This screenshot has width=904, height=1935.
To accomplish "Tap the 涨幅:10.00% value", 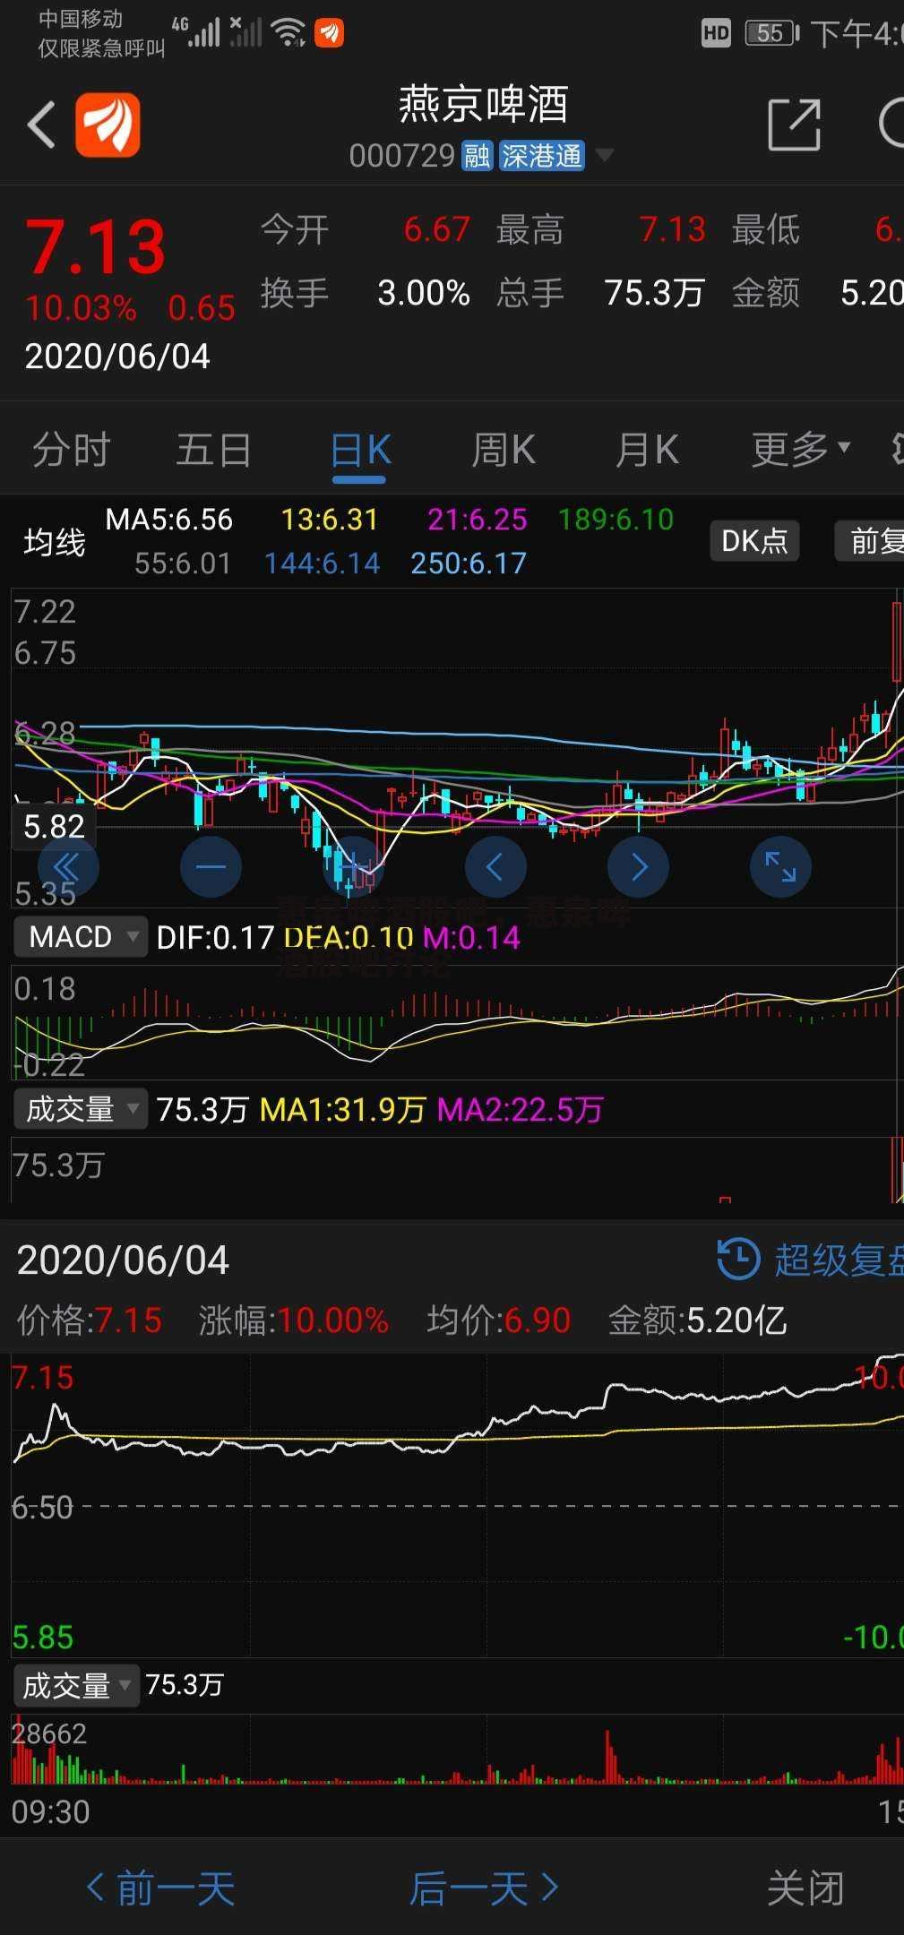I will 294,1320.
